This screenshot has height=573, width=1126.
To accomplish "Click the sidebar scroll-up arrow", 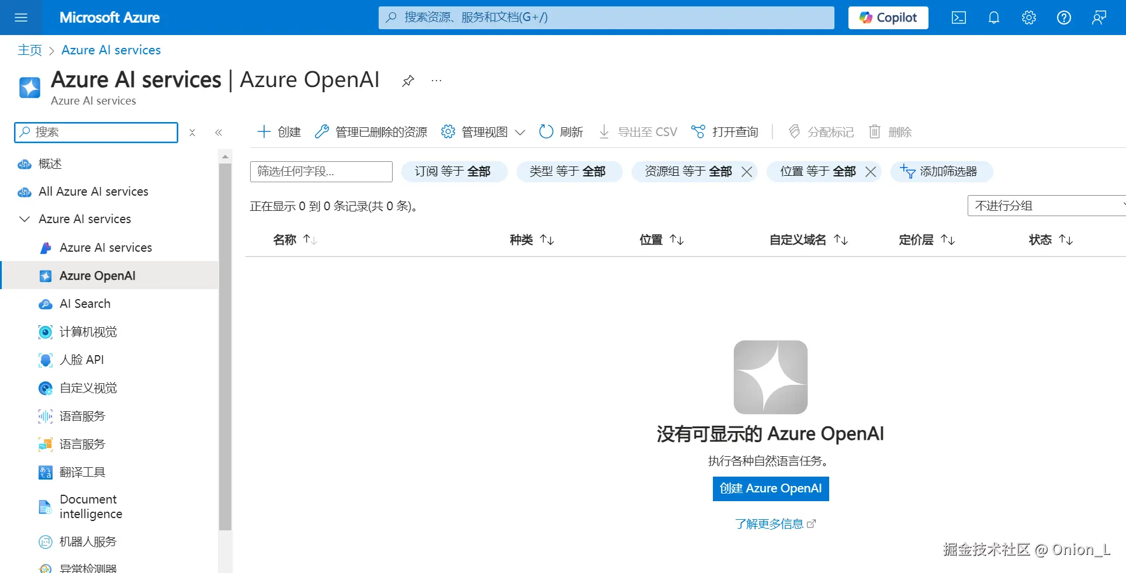I will [225, 157].
